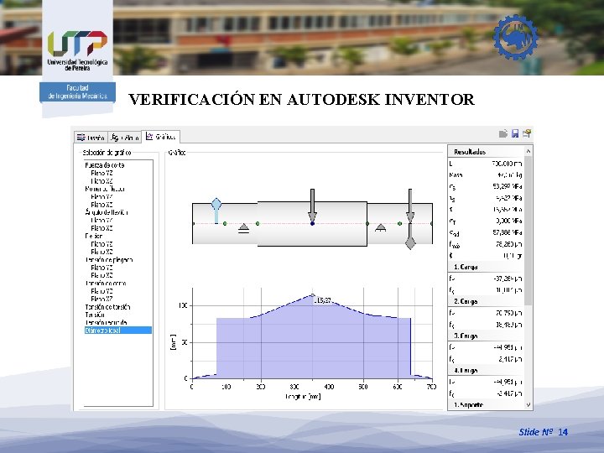The height and width of the screenshot is (453, 604).
Task: Click the yellow properties icon at top right
Action: point(527,133)
